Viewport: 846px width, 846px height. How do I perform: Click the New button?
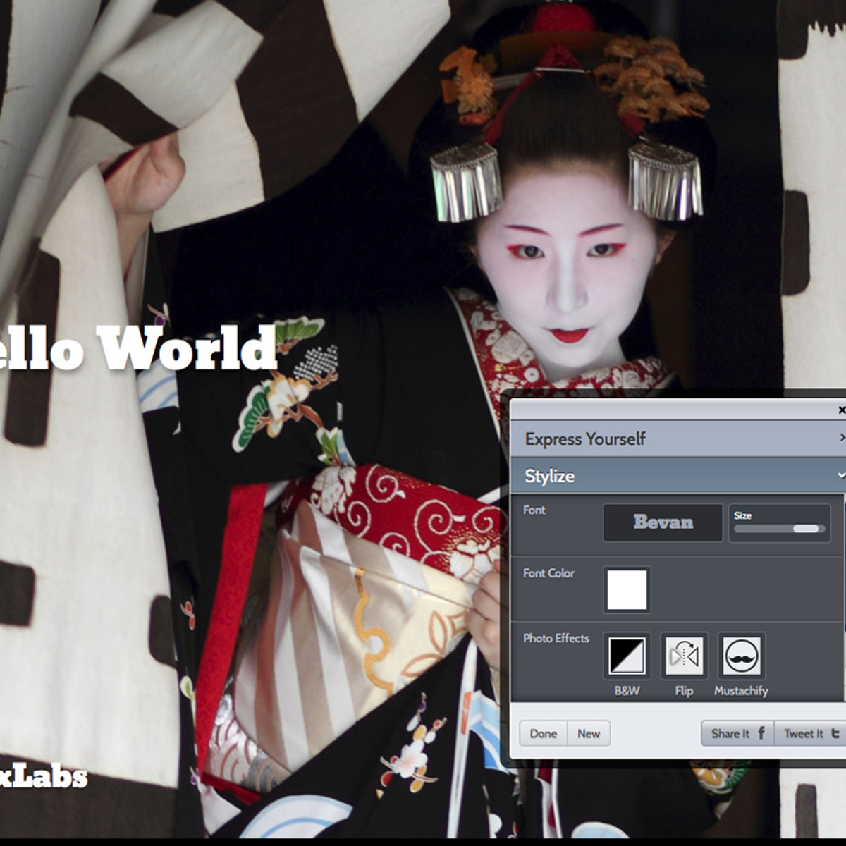click(588, 733)
